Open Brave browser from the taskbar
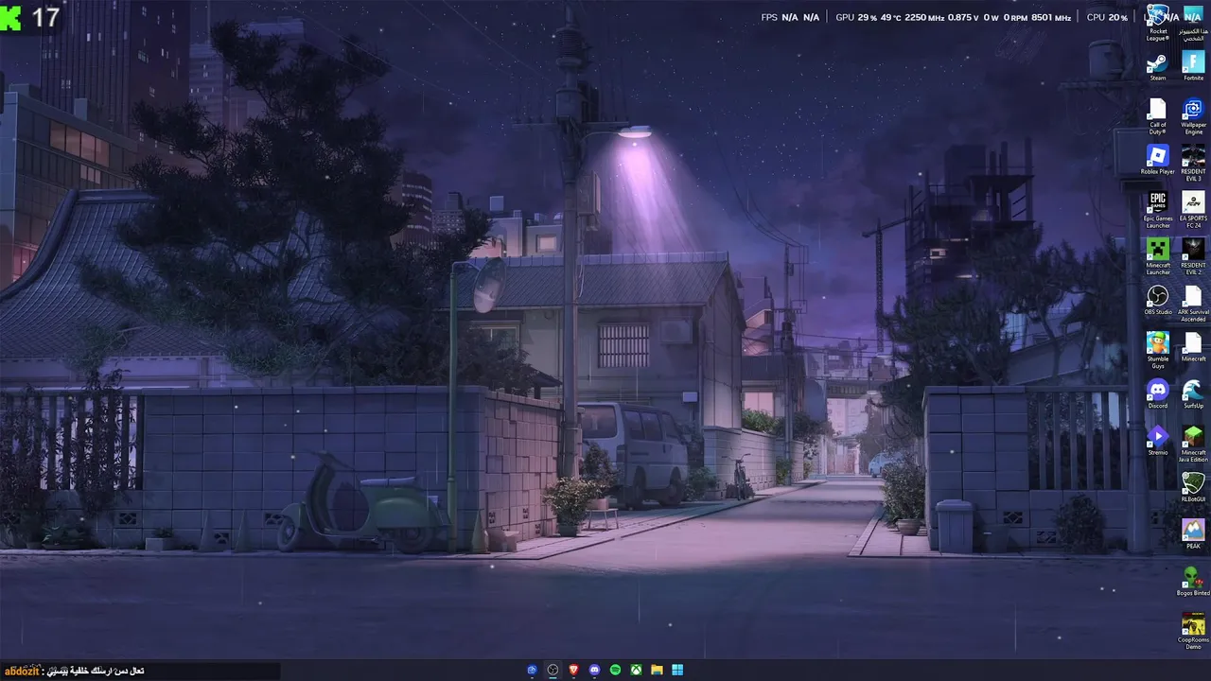The width and height of the screenshot is (1211, 681). tap(573, 670)
